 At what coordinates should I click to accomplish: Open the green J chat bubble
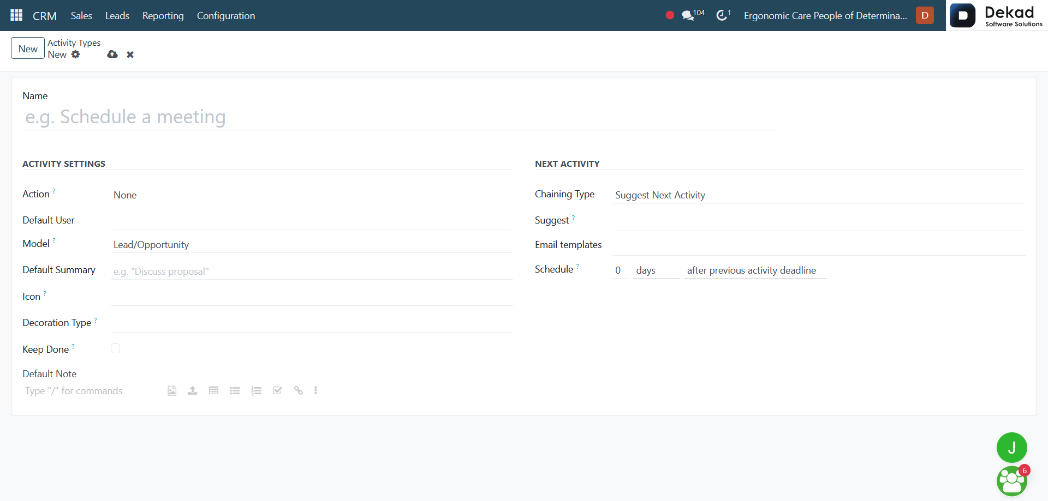coord(1011,448)
